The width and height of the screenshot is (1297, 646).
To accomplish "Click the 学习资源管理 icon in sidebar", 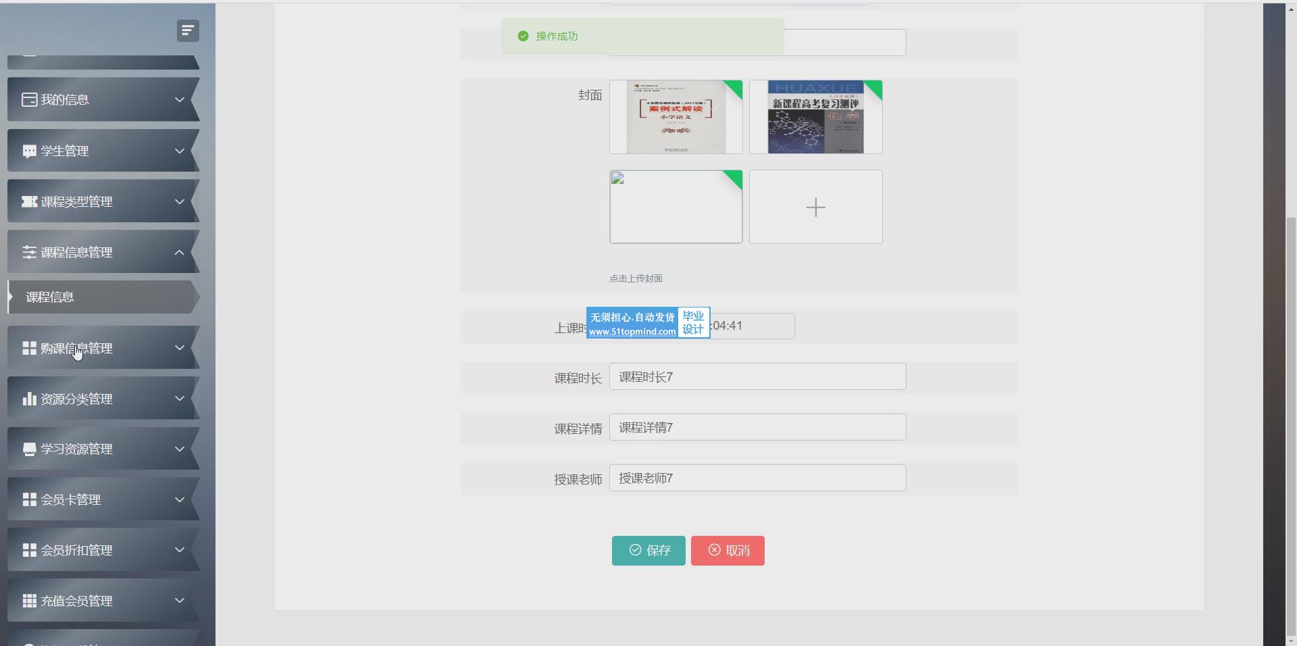I will coord(29,449).
